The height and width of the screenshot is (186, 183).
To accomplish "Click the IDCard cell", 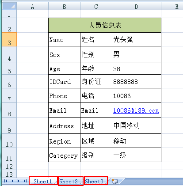I will [64, 81].
